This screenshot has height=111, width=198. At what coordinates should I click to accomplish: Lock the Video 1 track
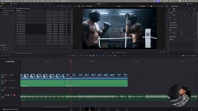[x=8, y=75]
